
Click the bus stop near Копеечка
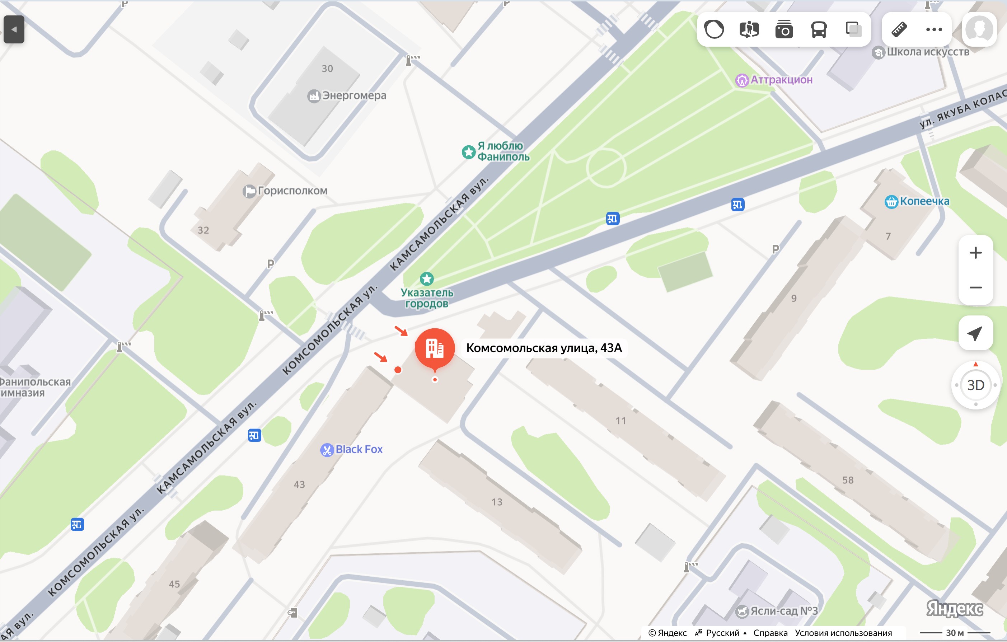[x=738, y=205]
